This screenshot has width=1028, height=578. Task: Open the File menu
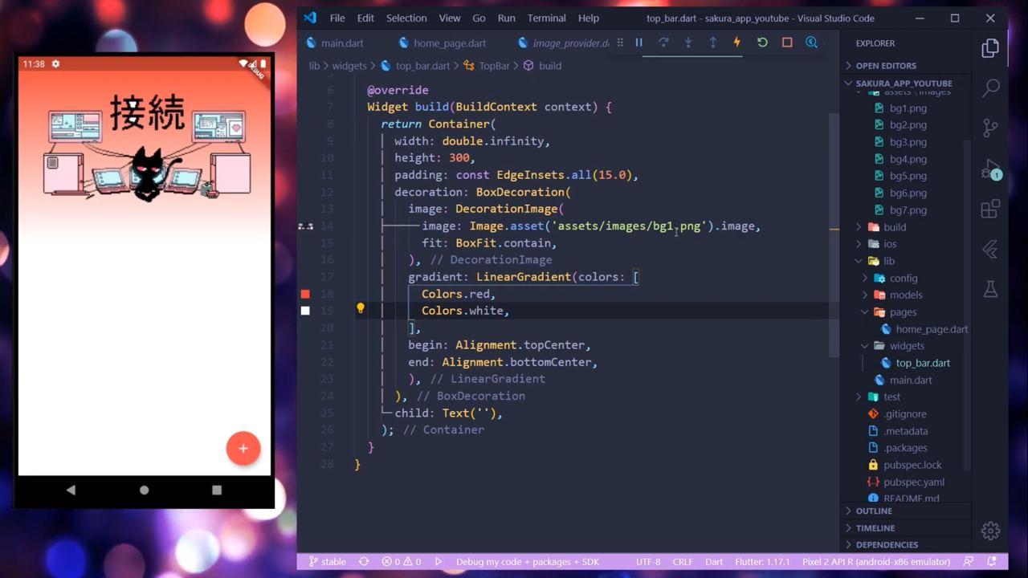[x=337, y=18]
